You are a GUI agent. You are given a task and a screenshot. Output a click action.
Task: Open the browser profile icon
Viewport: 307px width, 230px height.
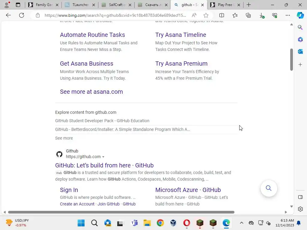coord(7,5)
